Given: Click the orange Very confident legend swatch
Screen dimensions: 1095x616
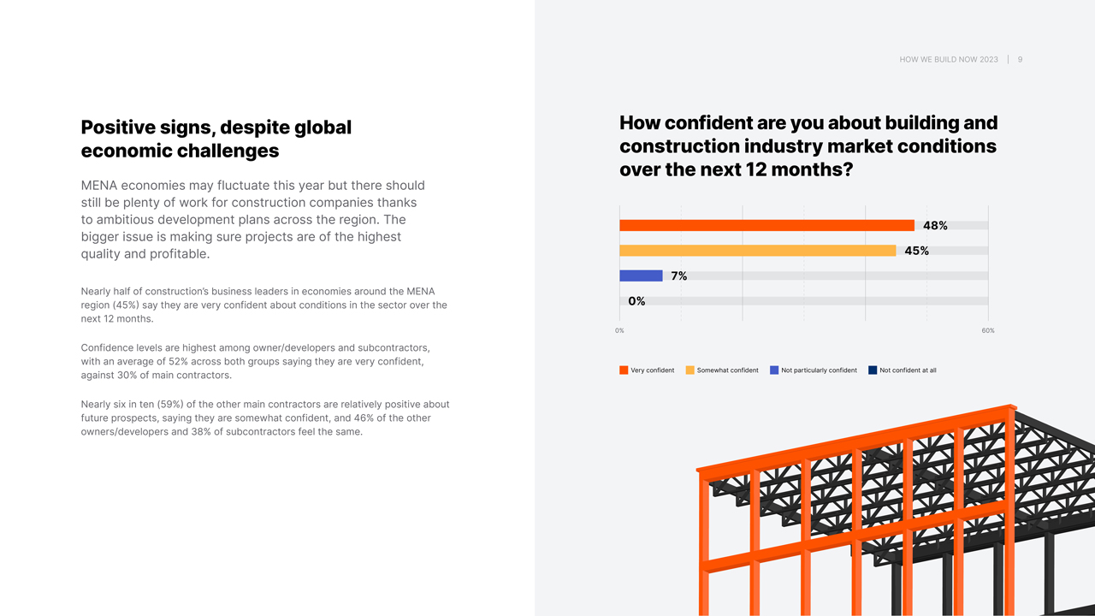Looking at the screenshot, I should [x=624, y=370].
